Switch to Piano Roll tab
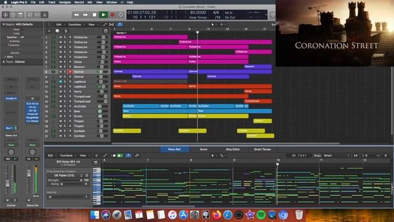 [x=174, y=149]
